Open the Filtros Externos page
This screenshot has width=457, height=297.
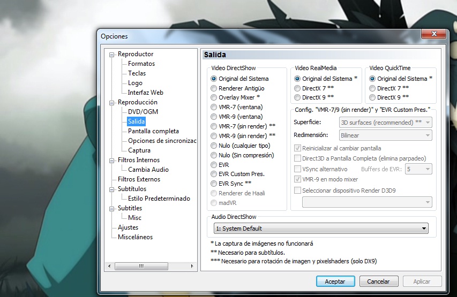(139, 179)
